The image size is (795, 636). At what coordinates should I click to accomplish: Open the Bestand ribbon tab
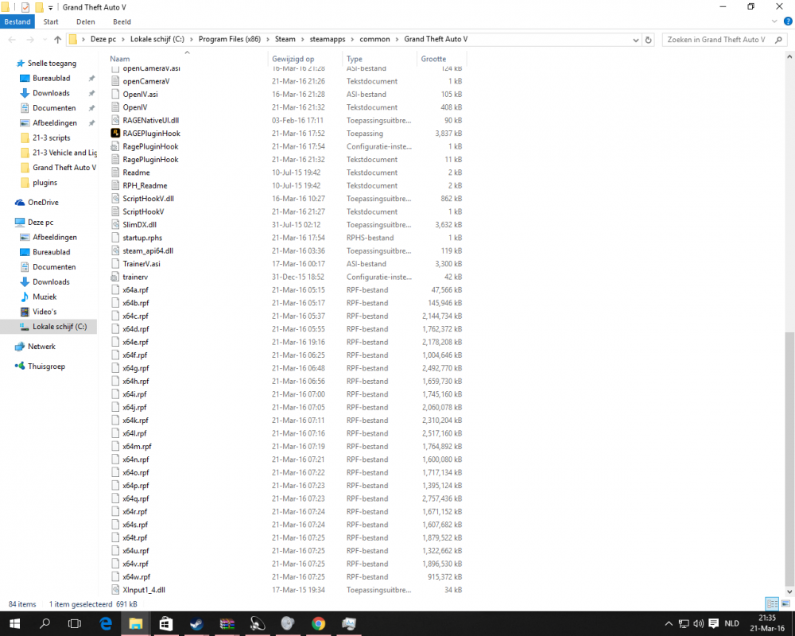pyautogui.click(x=17, y=21)
